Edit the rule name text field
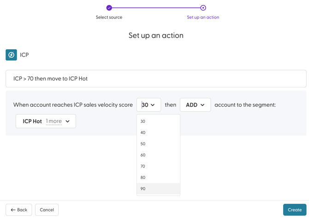The image size is (309, 218). point(156,79)
